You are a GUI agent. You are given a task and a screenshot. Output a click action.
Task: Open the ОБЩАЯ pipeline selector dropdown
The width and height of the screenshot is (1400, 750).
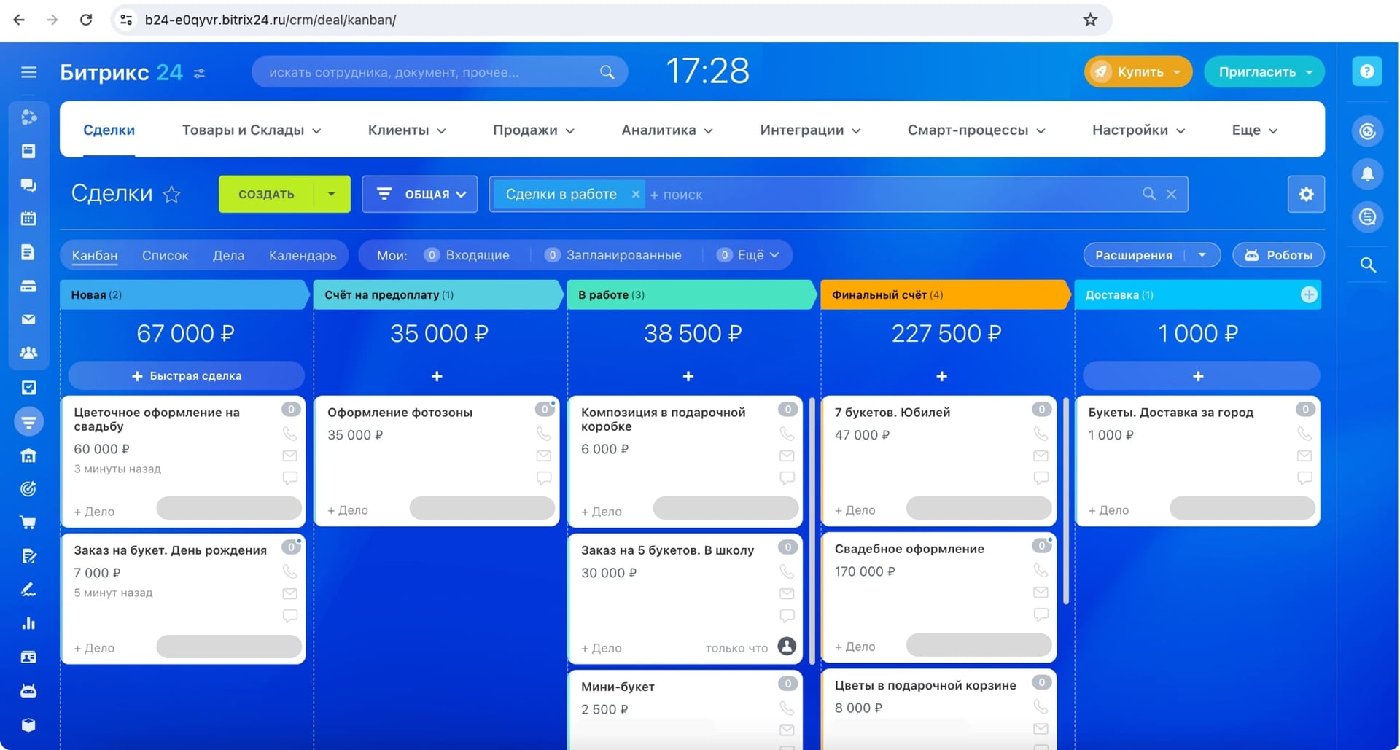[x=420, y=194]
